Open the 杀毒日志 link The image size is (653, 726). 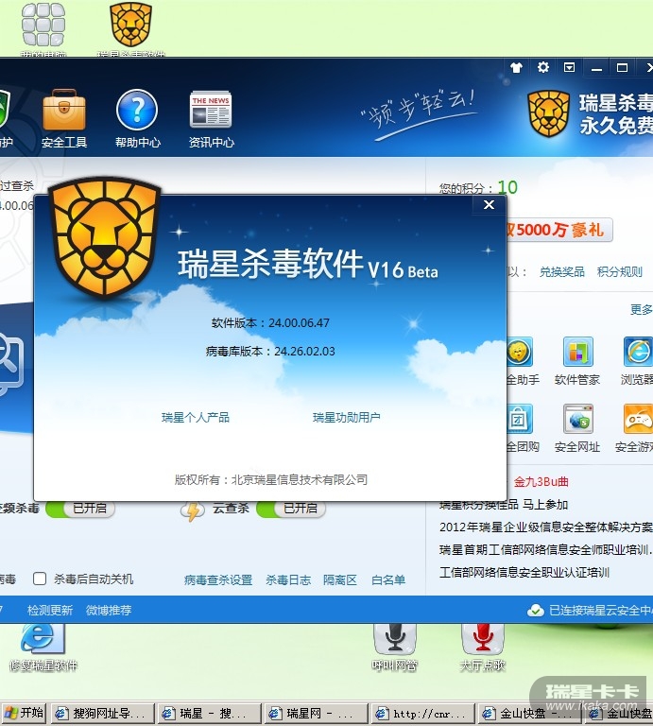(x=288, y=579)
